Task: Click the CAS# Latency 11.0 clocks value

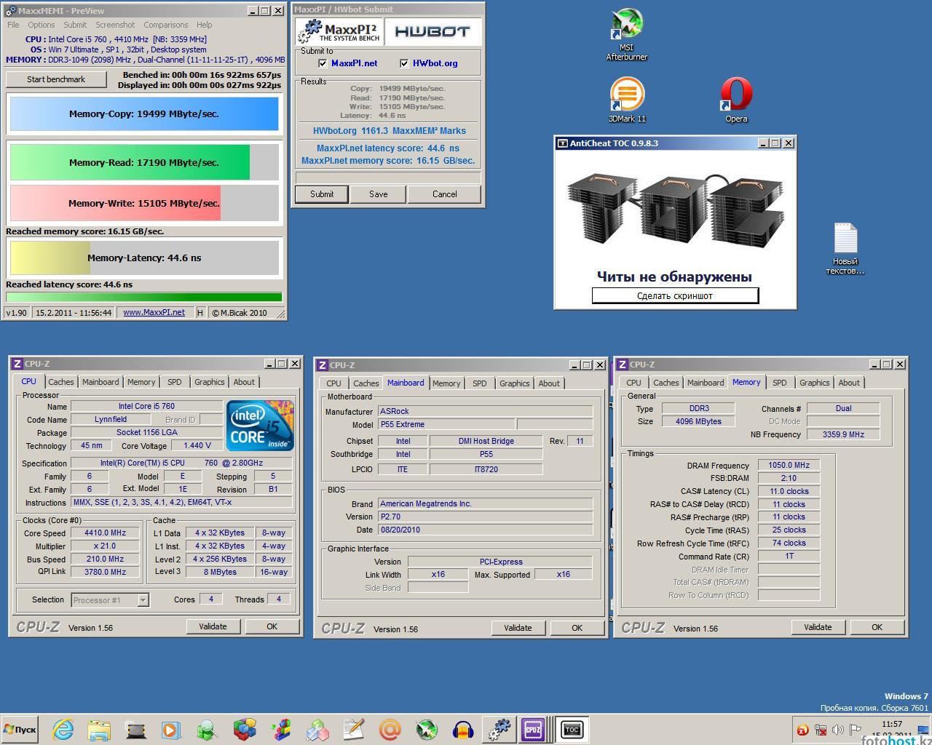Action: tap(789, 491)
